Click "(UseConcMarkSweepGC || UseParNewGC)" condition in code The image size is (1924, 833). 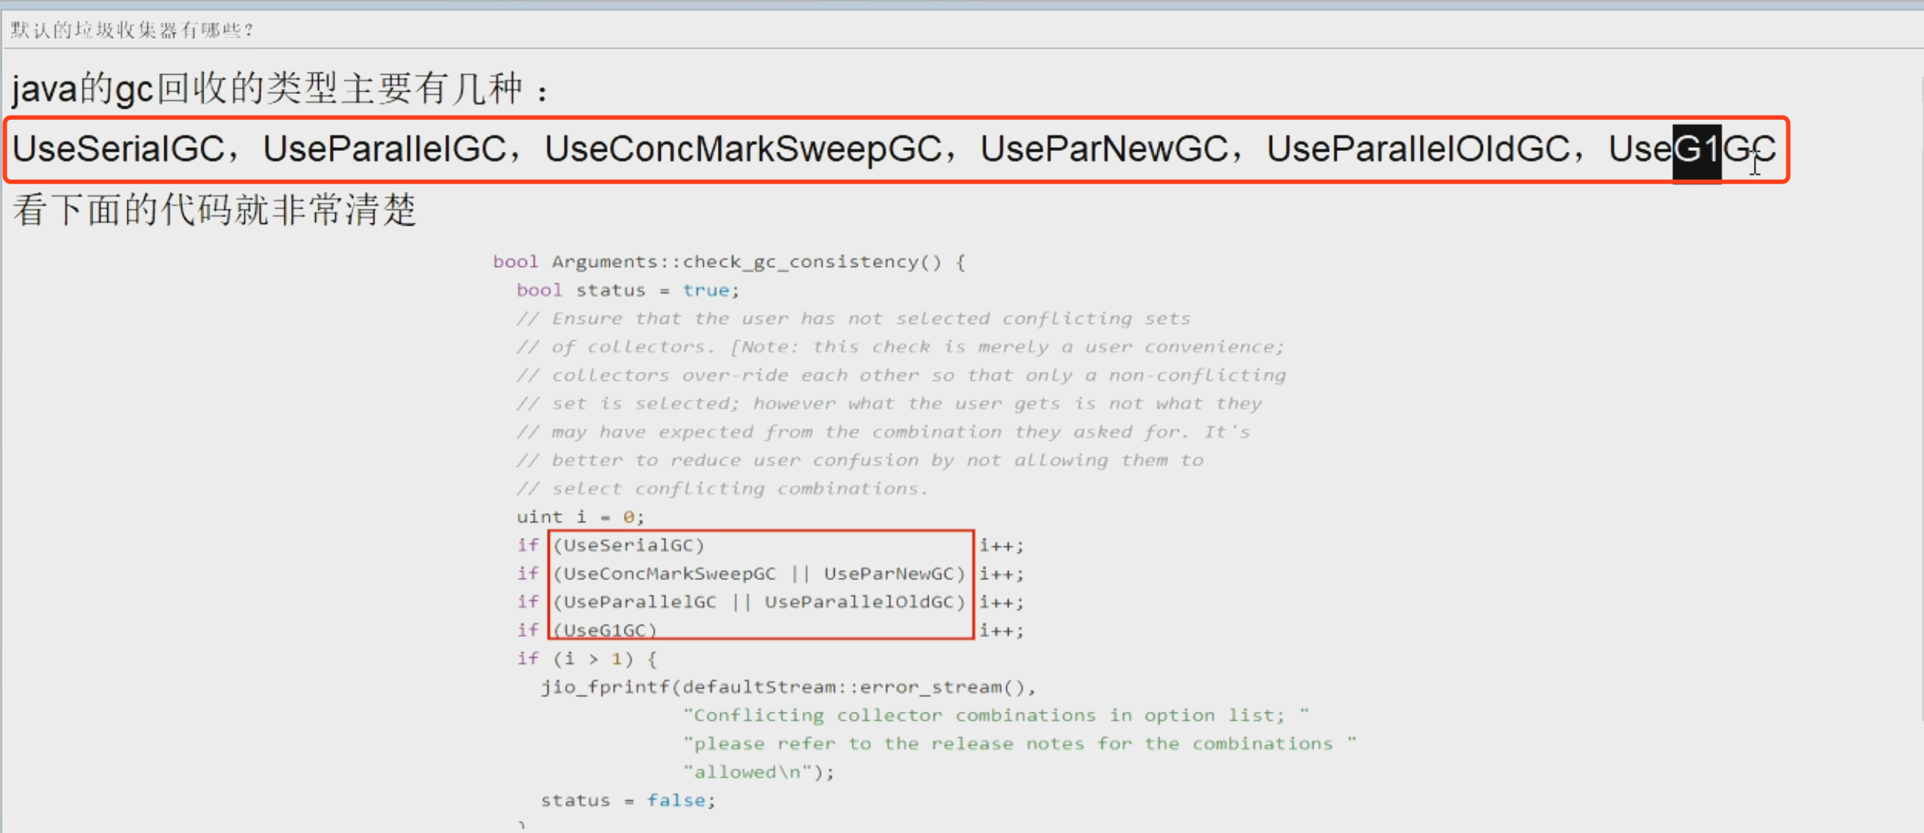point(759,574)
